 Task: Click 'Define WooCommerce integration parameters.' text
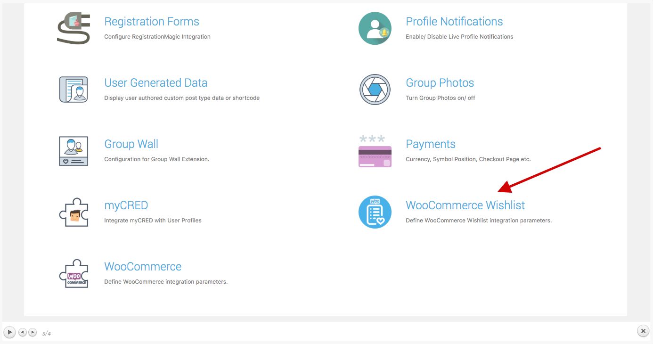(166, 282)
